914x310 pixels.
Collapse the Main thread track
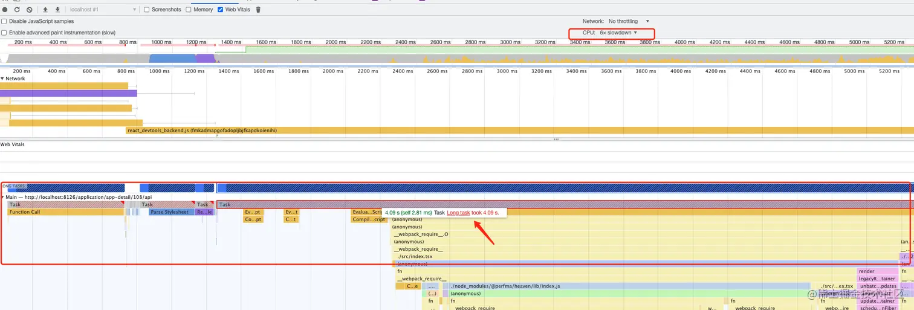pos(2,197)
